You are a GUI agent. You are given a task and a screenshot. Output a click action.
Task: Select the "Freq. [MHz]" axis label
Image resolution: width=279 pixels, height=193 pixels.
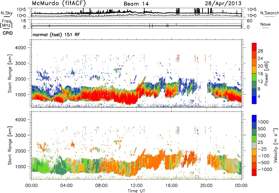pos(7,24)
